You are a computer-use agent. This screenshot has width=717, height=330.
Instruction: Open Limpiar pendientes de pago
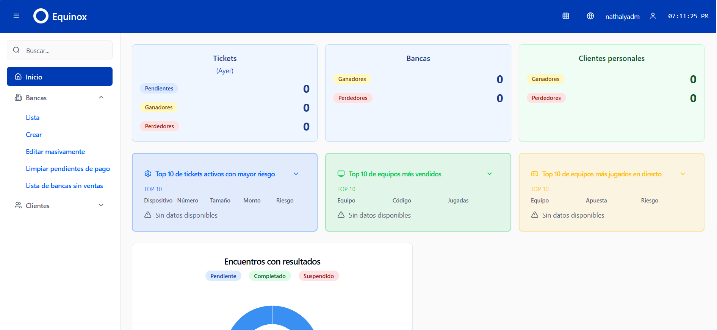click(x=68, y=169)
